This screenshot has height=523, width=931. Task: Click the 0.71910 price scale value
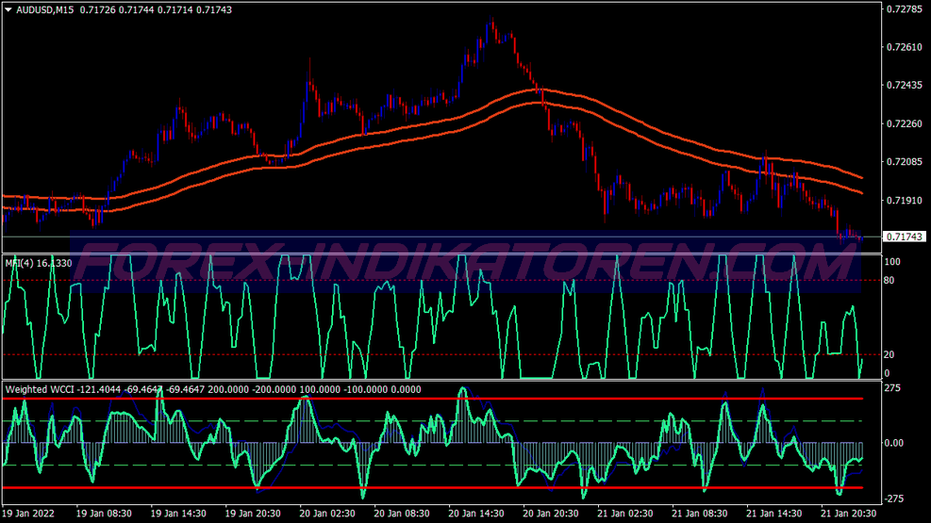[x=905, y=201]
